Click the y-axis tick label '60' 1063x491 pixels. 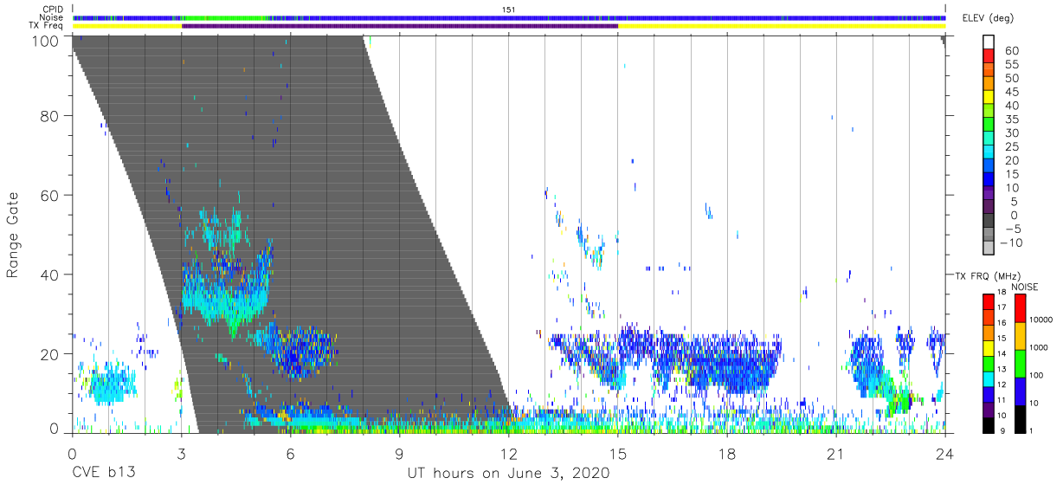click(x=51, y=196)
